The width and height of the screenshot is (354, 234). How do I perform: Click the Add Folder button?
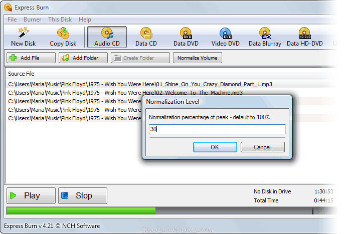click(x=83, y=58)
